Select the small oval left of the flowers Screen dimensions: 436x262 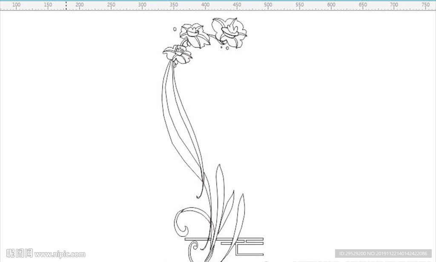pyautogui.click(x=175, y=29)
